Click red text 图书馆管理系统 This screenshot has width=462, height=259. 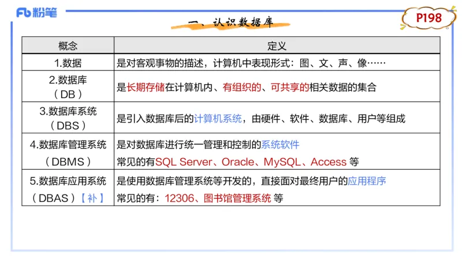pos(237,198)
